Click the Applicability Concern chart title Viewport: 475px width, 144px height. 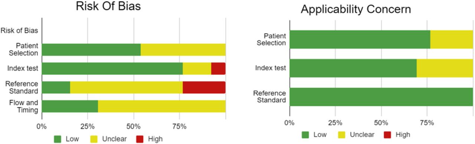(356, 9)
